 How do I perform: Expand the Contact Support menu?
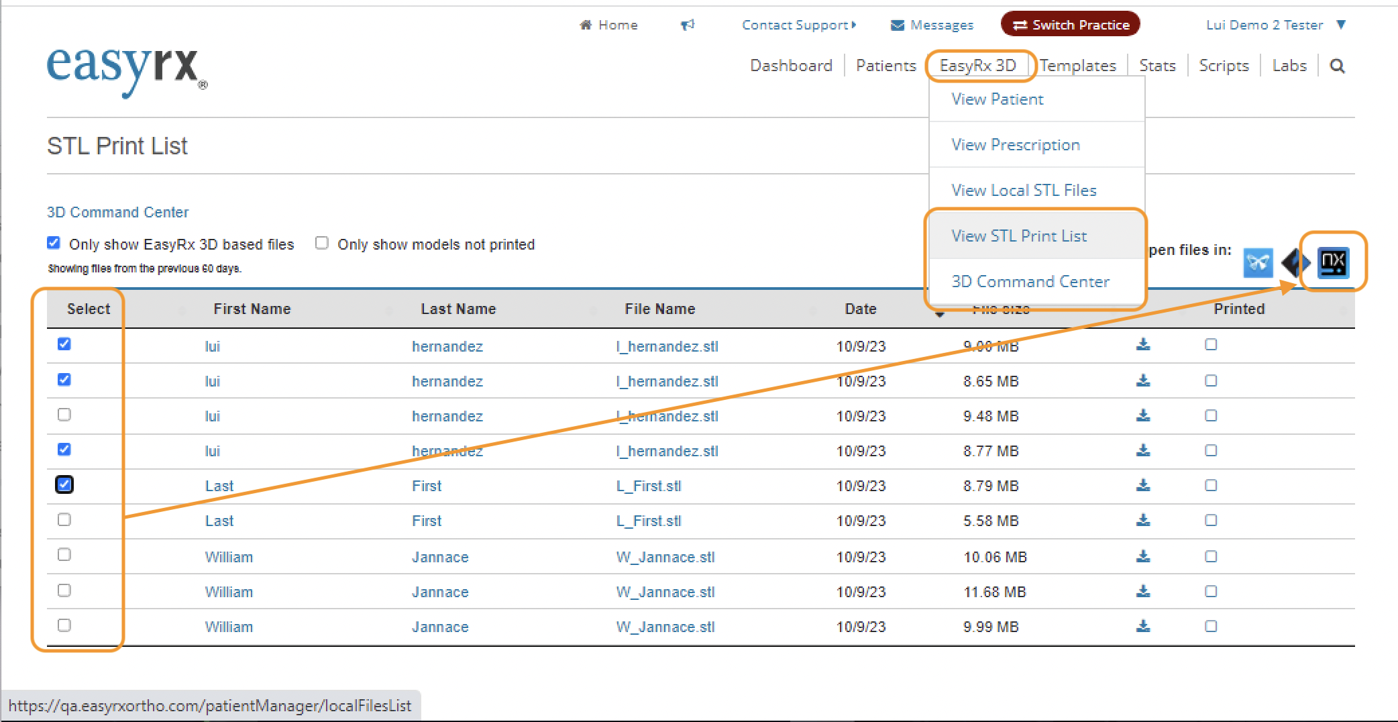coord(799,25)
